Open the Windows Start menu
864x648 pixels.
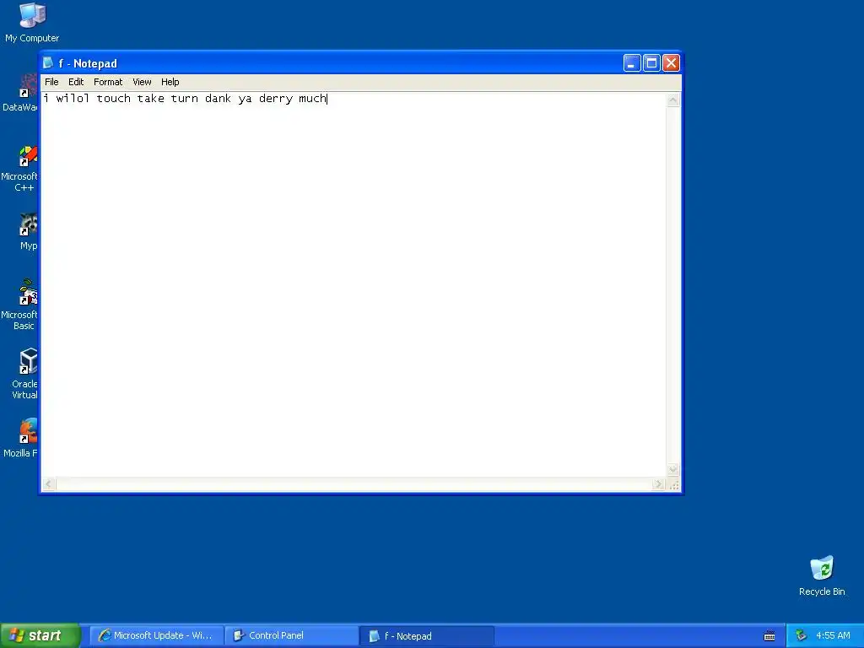pos(40,636)
